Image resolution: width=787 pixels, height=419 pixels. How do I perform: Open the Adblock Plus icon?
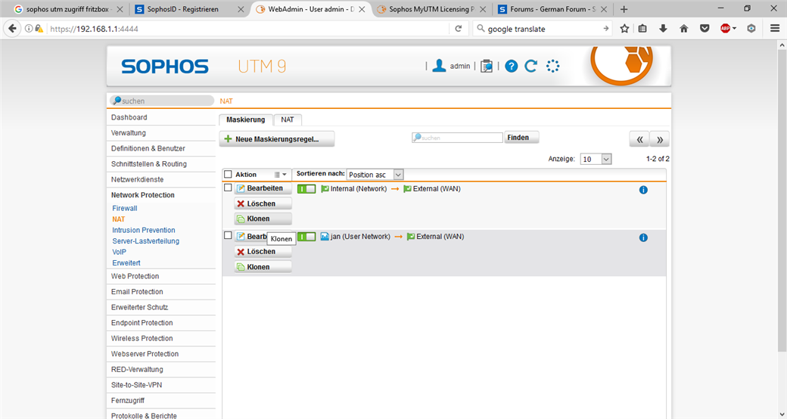click(x=725, y=29)
